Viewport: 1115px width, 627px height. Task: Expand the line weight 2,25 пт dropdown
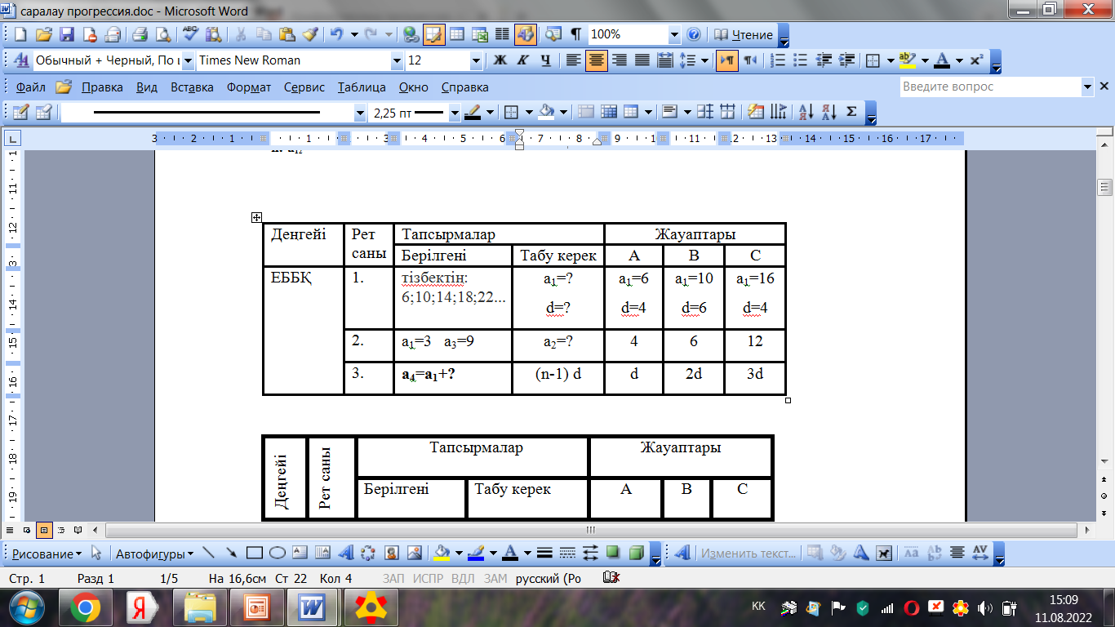454,113
